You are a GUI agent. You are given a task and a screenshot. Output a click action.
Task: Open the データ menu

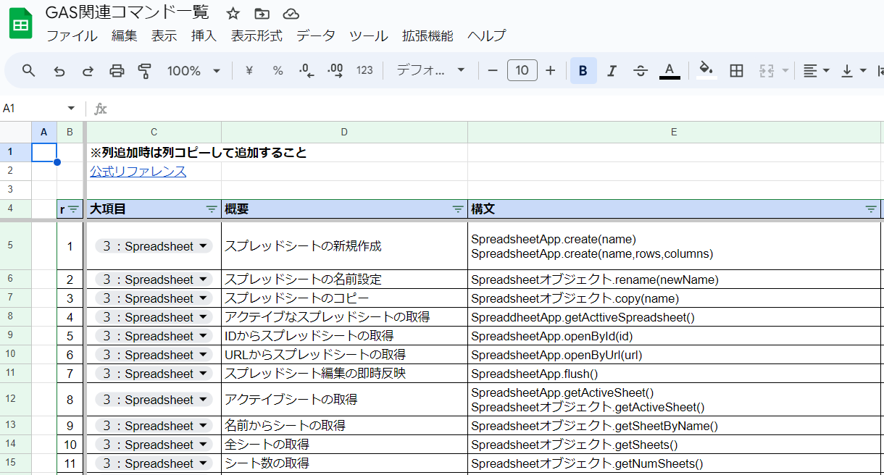(315, 35)
